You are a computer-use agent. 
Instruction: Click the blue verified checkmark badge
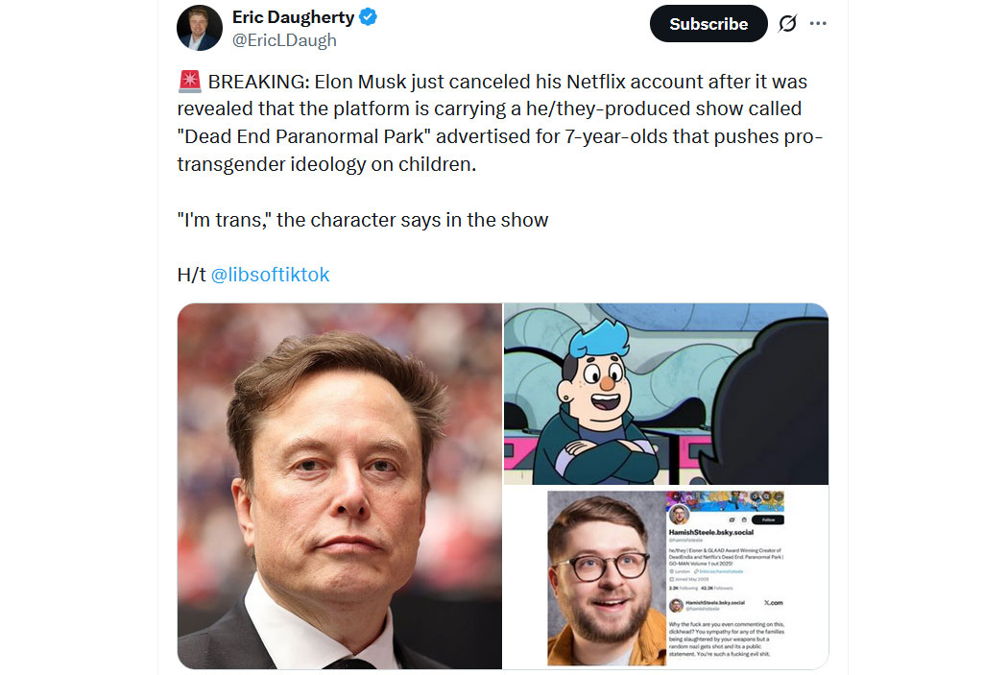368,17
